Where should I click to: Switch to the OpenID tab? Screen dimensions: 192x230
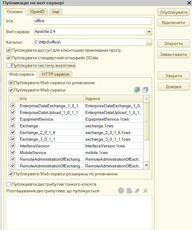click(x=37, y=12)
